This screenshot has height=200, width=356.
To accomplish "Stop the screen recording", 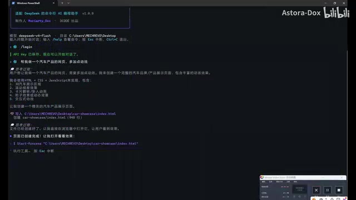I will pyautogui.click(x=339, y=190).
